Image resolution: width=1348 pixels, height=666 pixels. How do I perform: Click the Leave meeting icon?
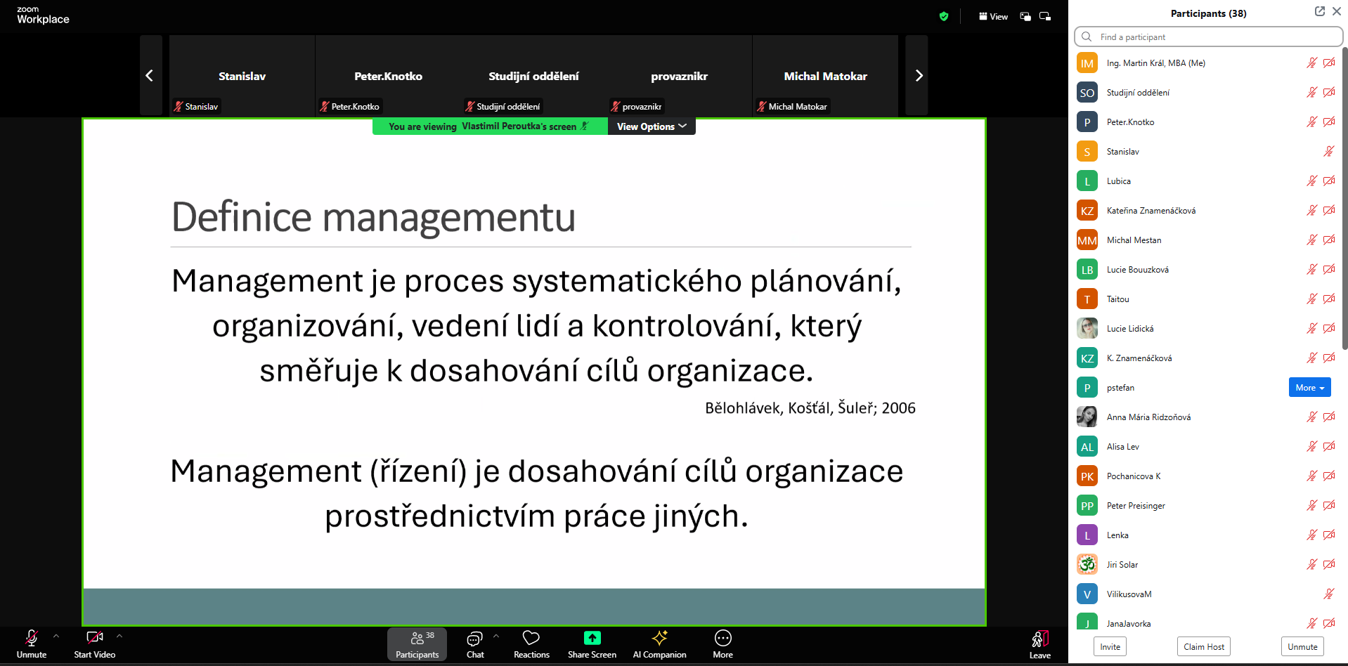[x=1039, y=639]
